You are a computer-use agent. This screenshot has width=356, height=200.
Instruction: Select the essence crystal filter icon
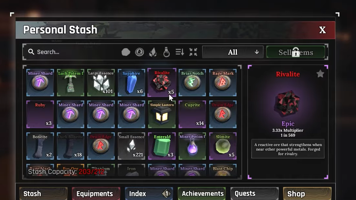153,52
